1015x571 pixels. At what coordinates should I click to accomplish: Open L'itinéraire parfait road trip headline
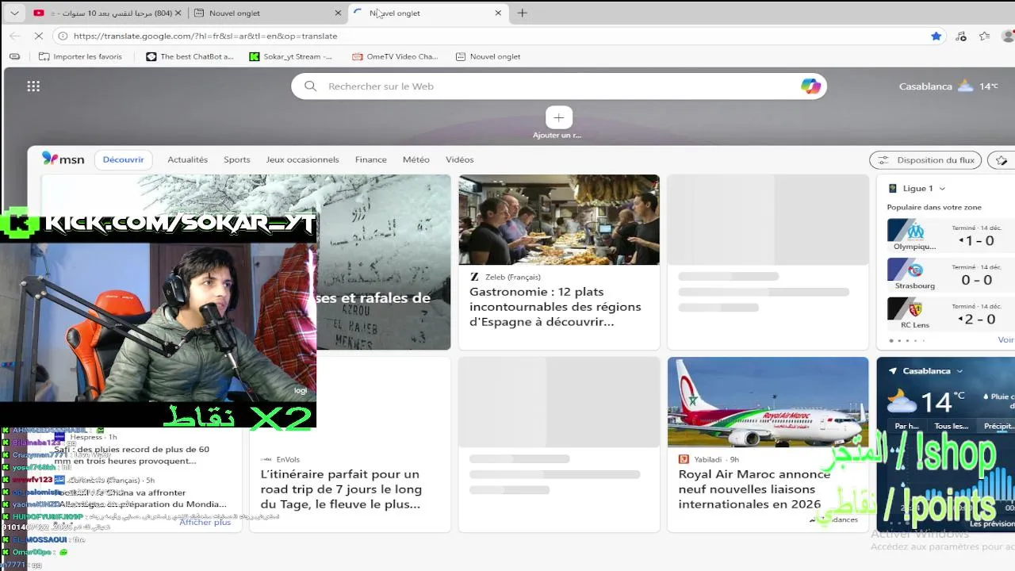[x=341, y=489]
